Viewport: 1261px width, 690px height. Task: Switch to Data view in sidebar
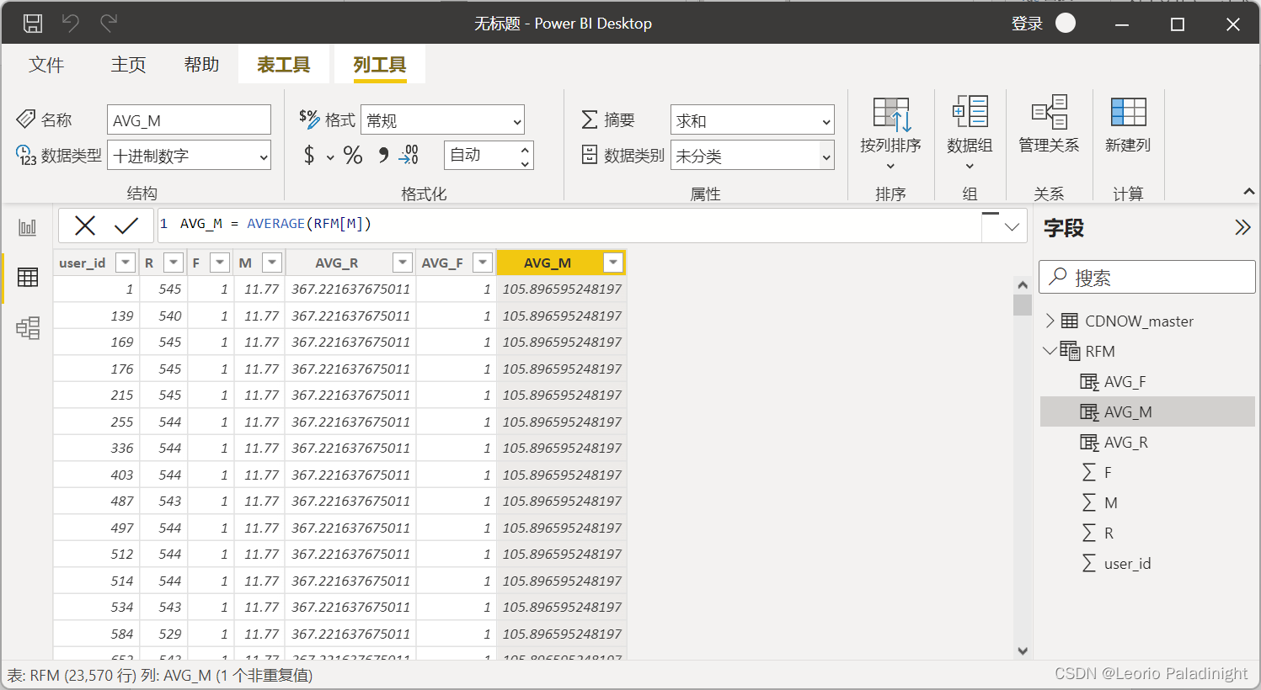[28, 277]
